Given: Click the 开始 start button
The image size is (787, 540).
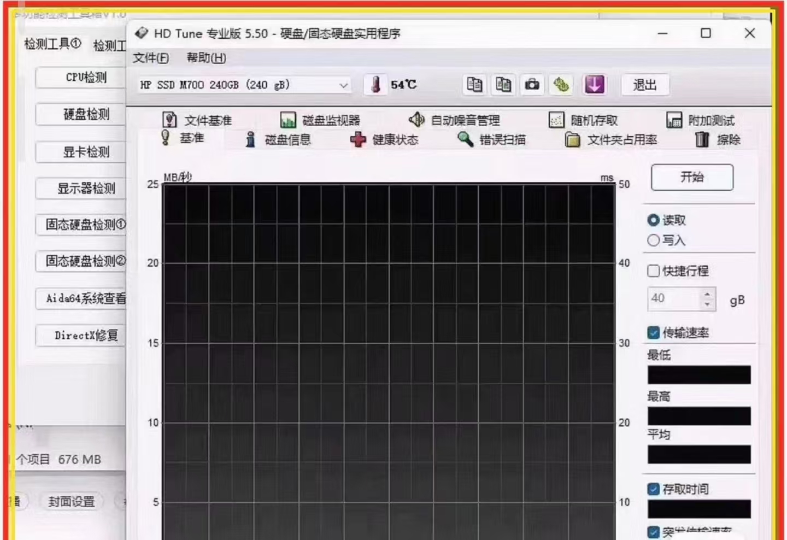Looking at the screenshot, I should pos(692,177).
